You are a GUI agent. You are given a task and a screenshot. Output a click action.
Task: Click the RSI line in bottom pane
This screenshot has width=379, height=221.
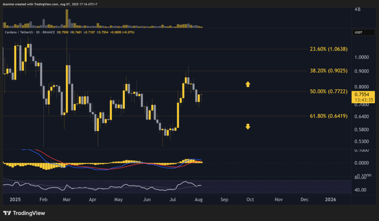click(105, 187)
